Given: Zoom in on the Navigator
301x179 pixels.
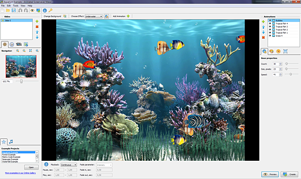Looking at the screenshot, I should [x=18, y=50].
